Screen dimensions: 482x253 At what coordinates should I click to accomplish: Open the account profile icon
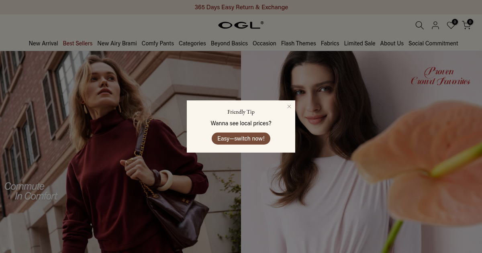point(435,25)
